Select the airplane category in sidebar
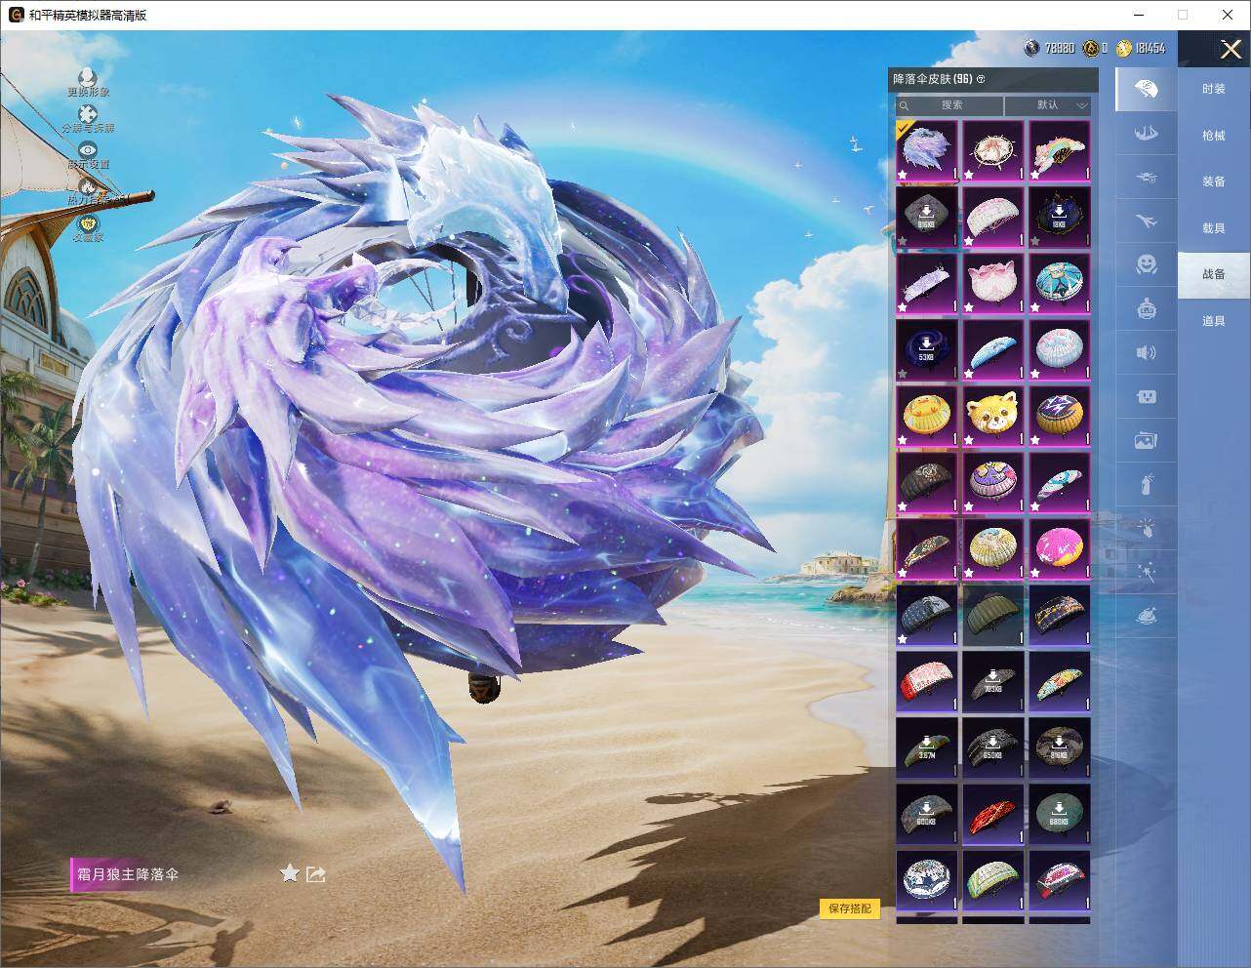This screenshot has height=968, width=1251. pyautogui.click(x=1146, y=221)
